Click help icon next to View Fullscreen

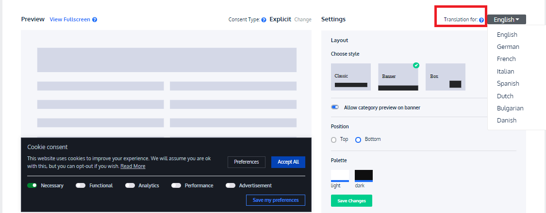[x=94, y=20]
